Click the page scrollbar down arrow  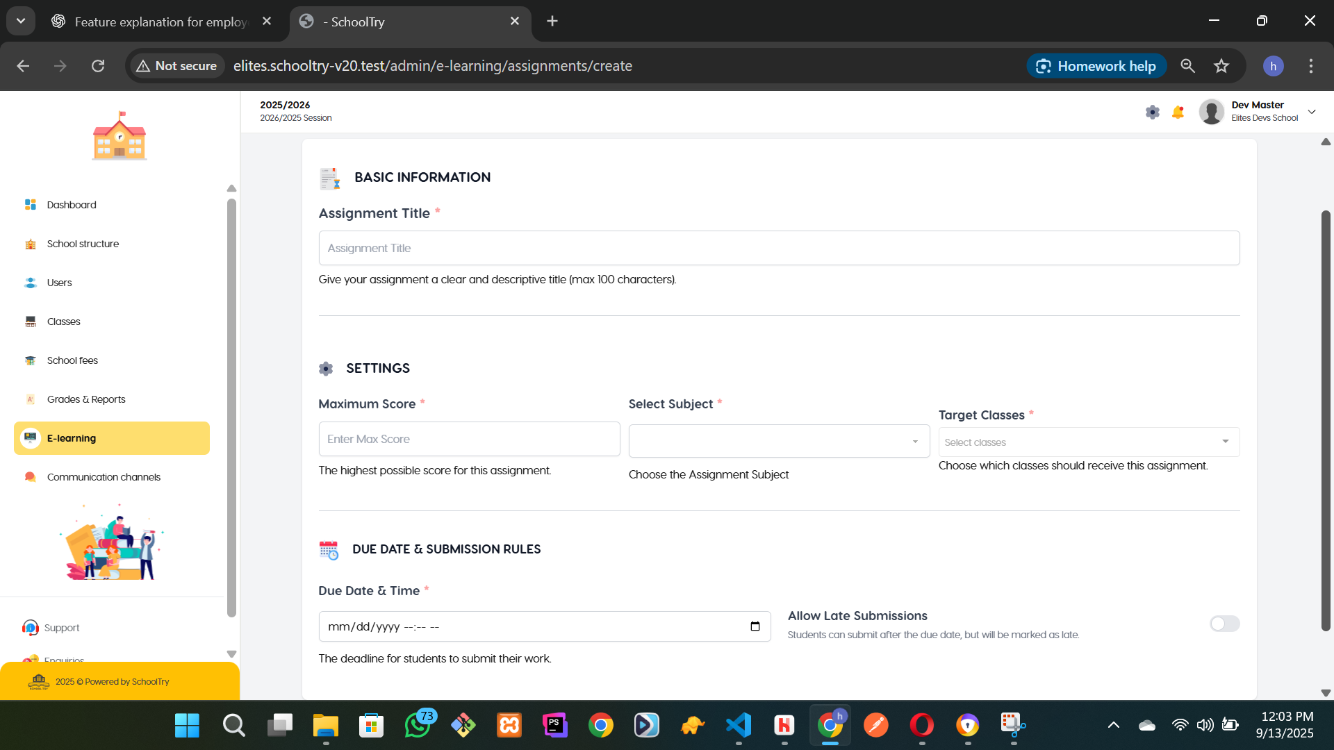tap(1326, 692)
